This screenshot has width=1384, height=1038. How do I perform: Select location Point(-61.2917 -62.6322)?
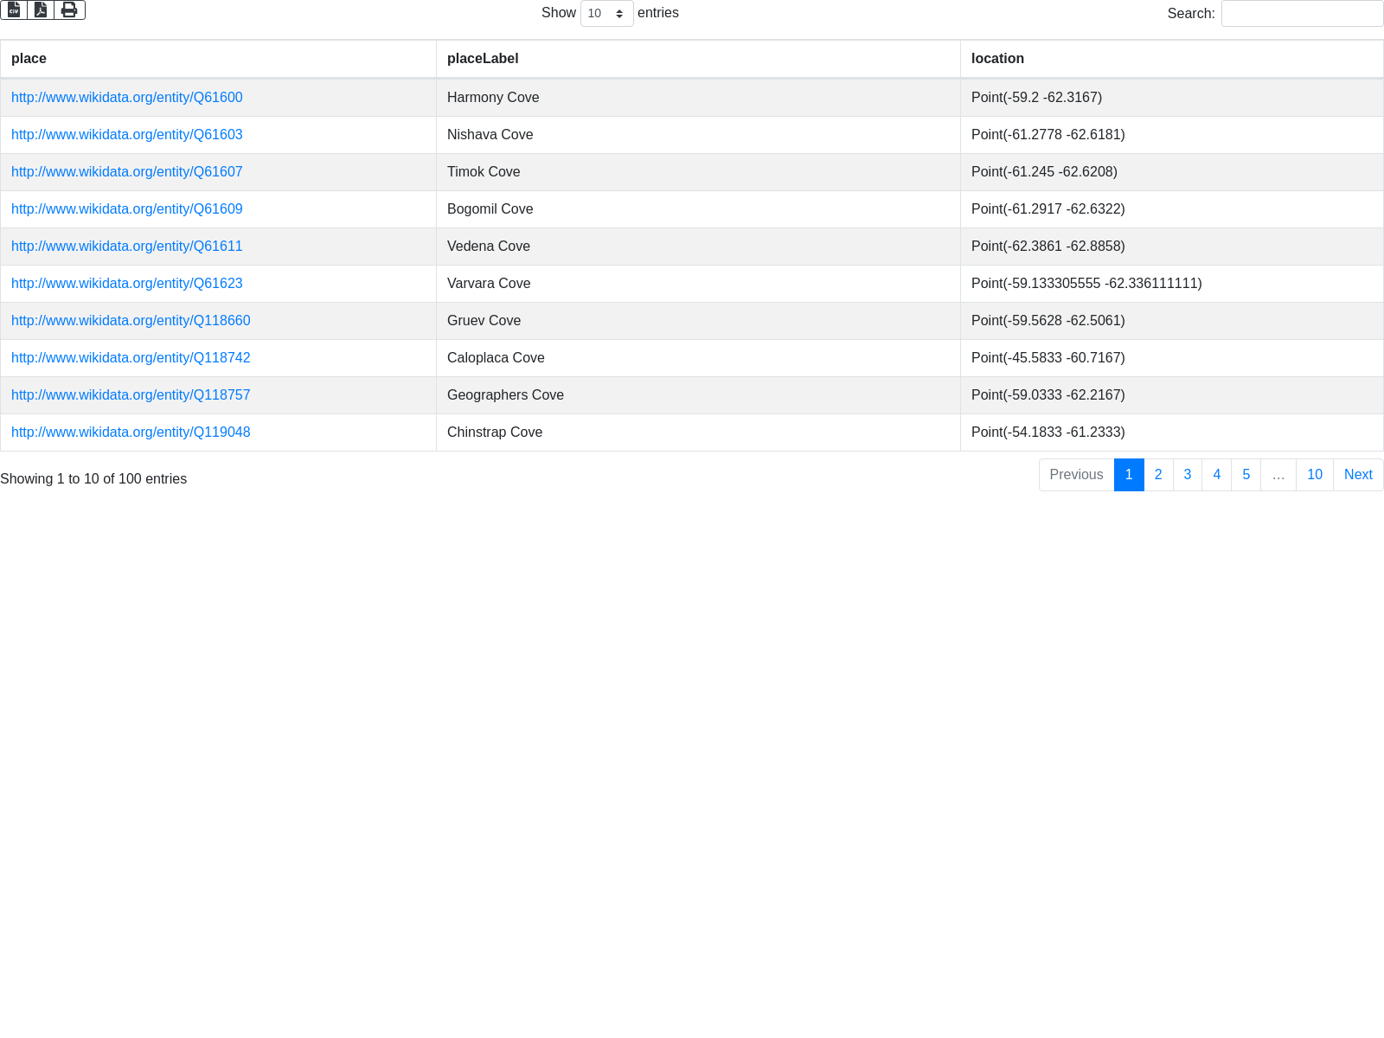point(1171,209)
